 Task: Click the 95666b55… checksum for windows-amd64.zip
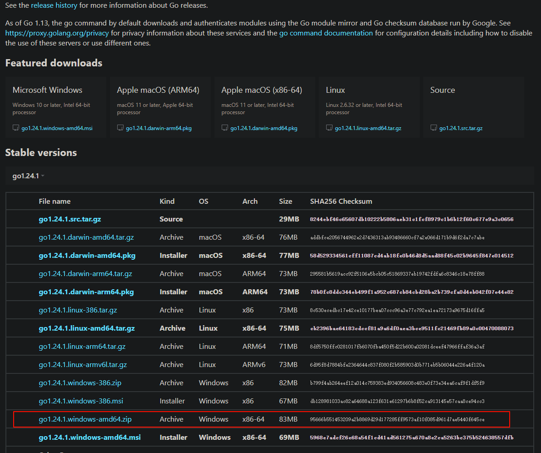pos(397,419)
